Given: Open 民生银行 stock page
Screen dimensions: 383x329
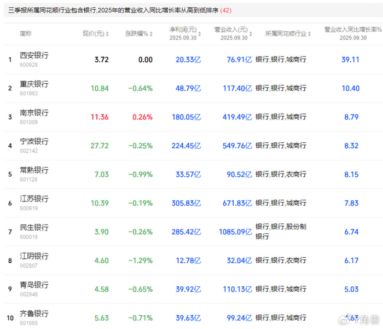Looking at the screenshot, I should [x=34, y=228].
